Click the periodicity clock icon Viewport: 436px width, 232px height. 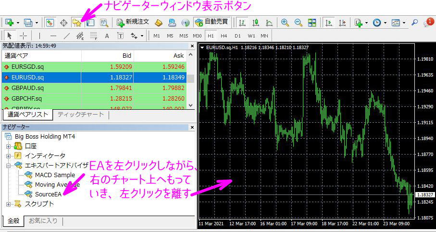[377, 23]
